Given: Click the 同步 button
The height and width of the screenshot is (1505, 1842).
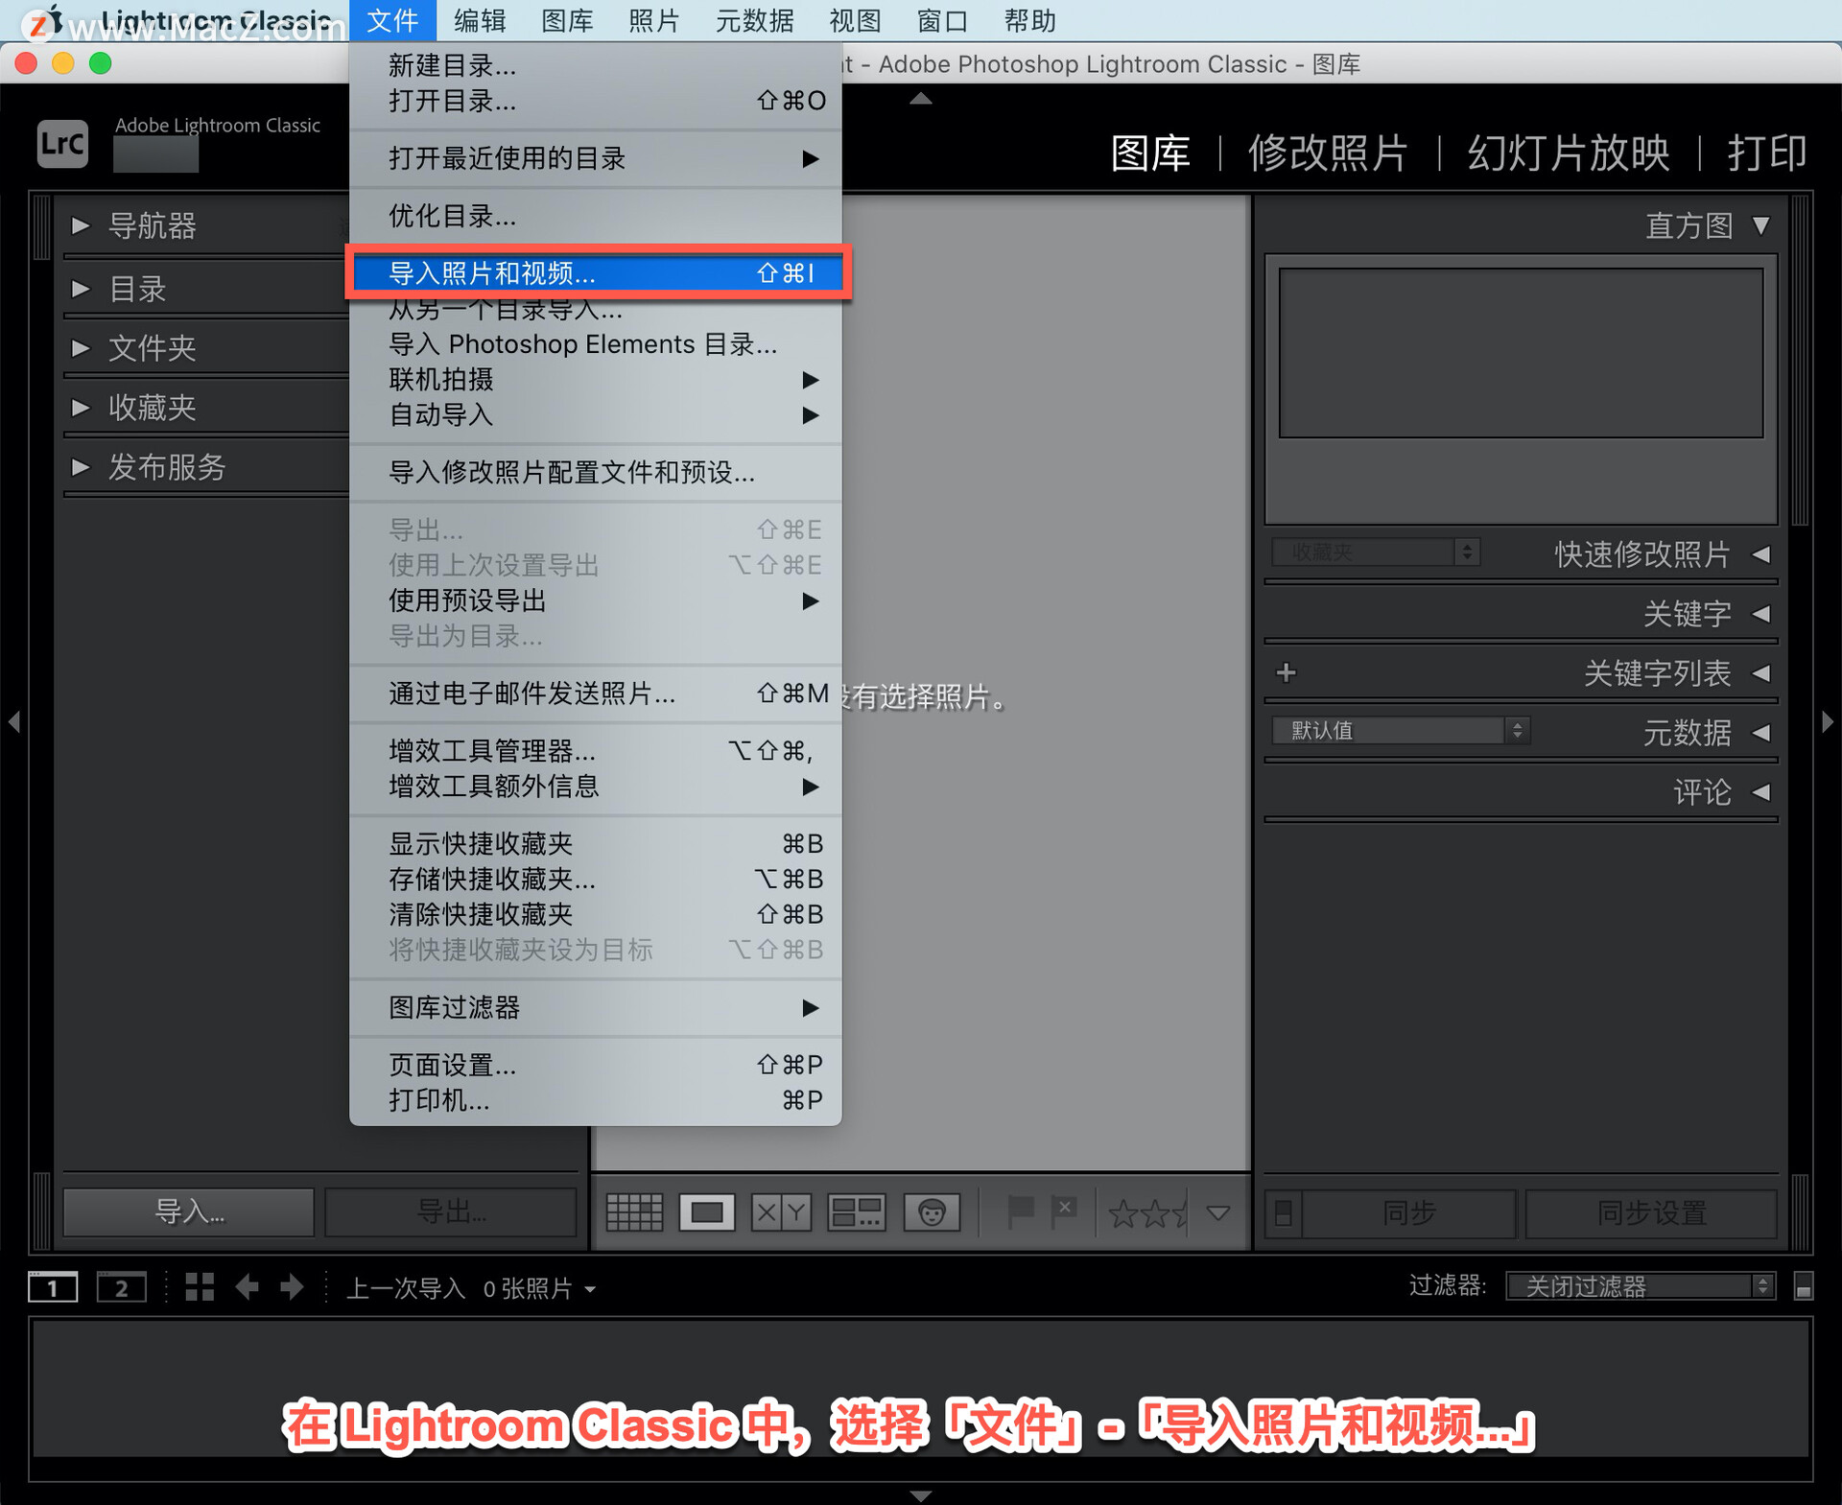Looking at the screenshot, I should (x=1408, y=1213).
